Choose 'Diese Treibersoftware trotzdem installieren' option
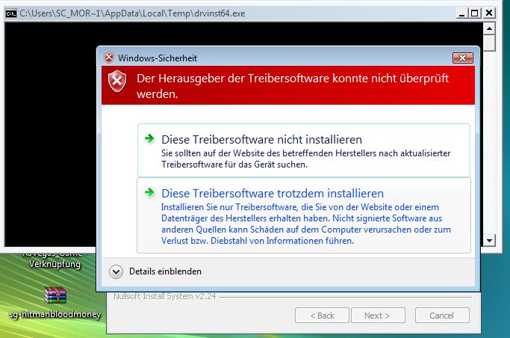The width and height of the screenshot is (510, 338). tap(304, 215)
